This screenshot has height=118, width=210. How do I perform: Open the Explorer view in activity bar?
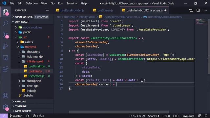pos(5,12)
